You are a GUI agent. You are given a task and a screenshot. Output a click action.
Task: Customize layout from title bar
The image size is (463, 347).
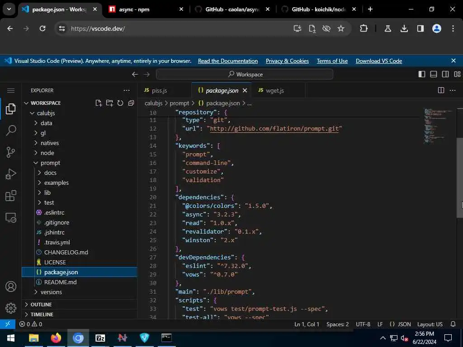tap(457, 75)
